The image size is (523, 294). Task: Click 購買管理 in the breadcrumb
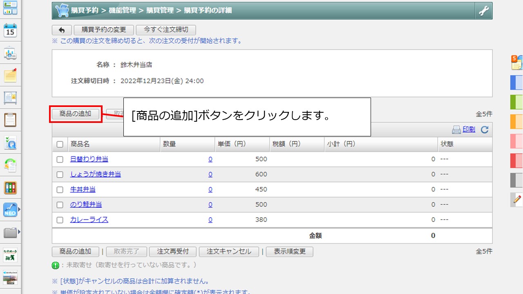click(160, 11)
